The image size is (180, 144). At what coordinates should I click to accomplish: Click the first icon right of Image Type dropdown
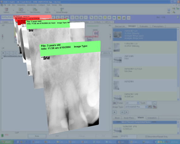coord(150,107)
